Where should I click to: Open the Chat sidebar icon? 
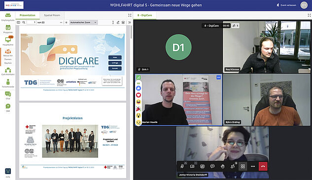[x=8, y=95]
